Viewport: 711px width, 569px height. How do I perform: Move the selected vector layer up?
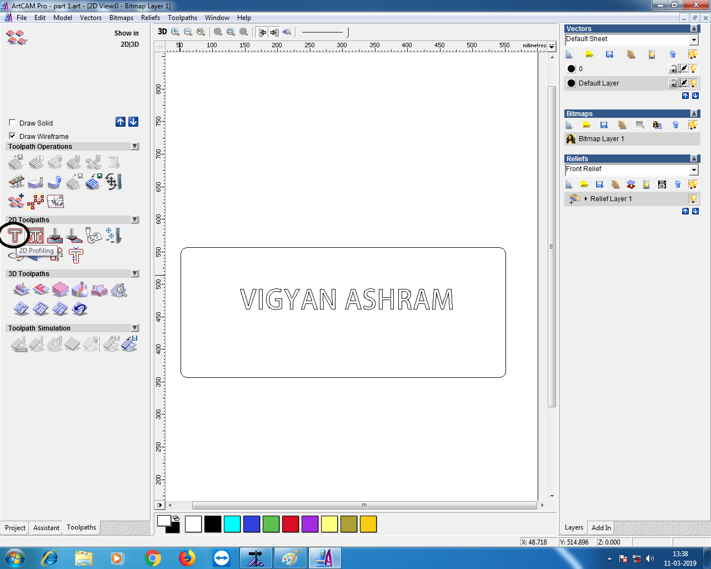685,96
